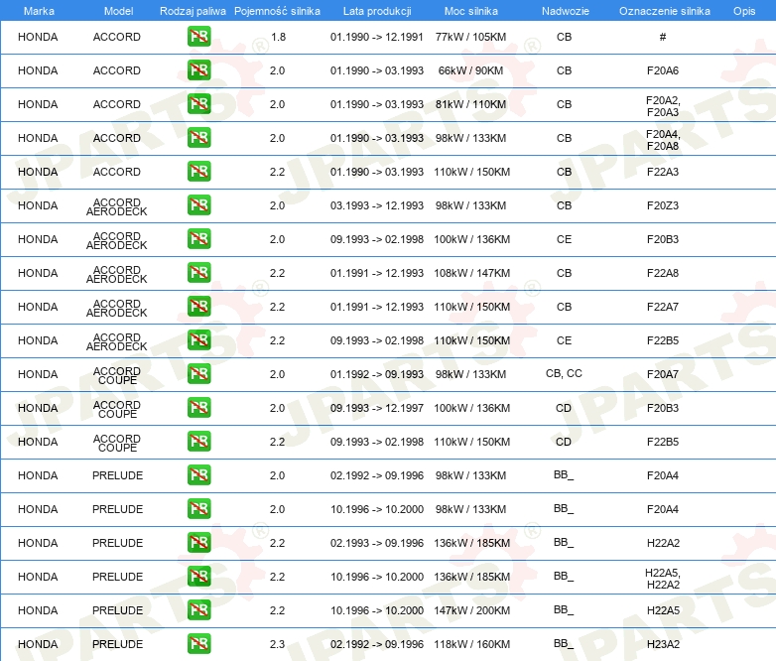Viewport: 776px width, 661px height.
Task: Click the fuel icon in the F20A7 Coupe row
Action: (x=198, y=374)
